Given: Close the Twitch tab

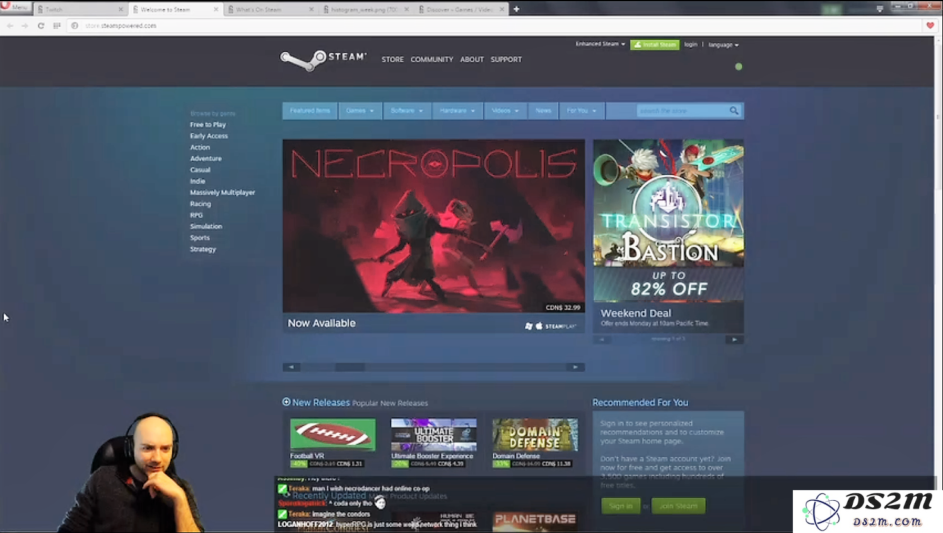Looking at the screenshot, I should tap(120, 9).
